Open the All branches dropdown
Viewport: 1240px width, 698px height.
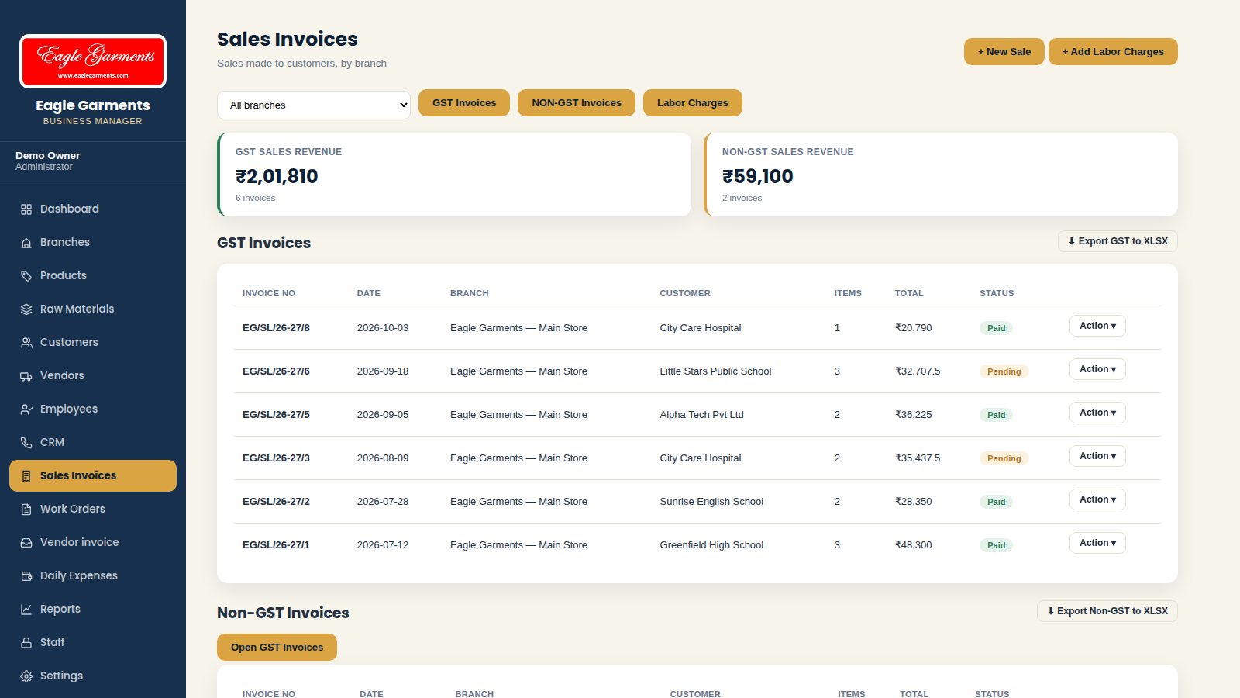point(314,105)
